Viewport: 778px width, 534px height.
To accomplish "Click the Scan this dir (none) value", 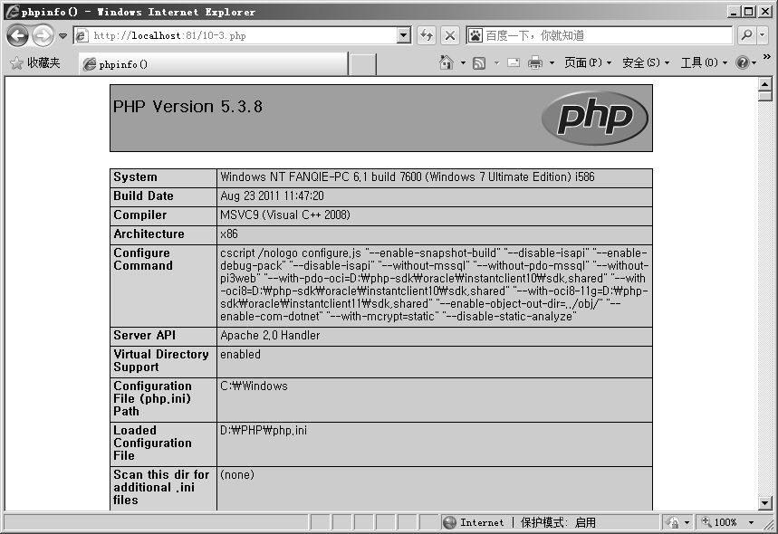I will (x=237, y=474).
